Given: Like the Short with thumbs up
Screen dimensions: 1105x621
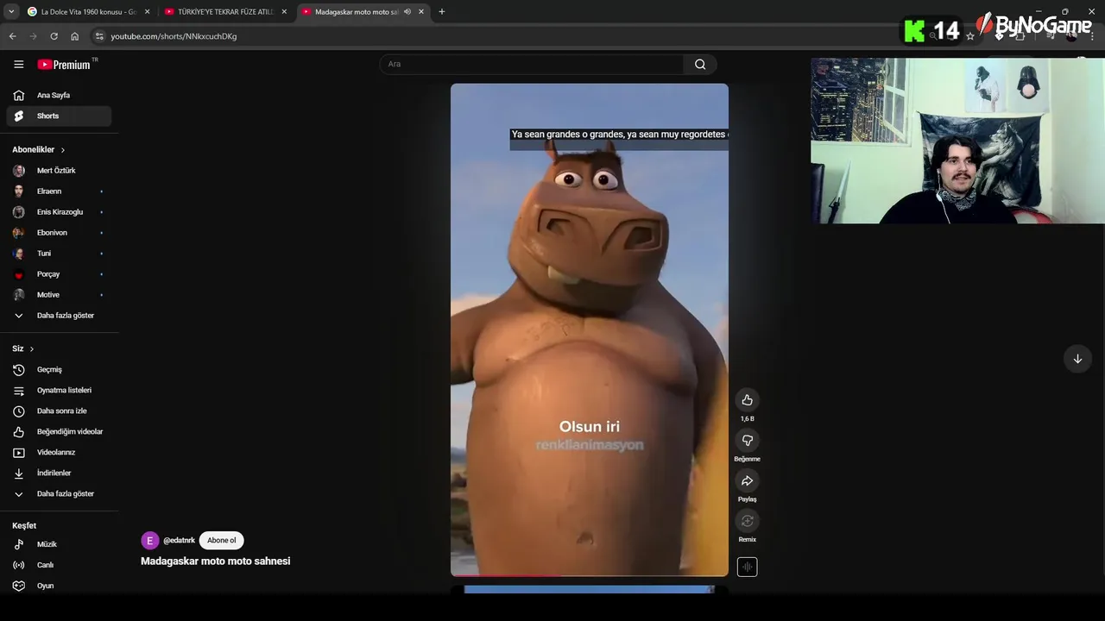Looking at the screenshot, I should [x=747, y=399].
